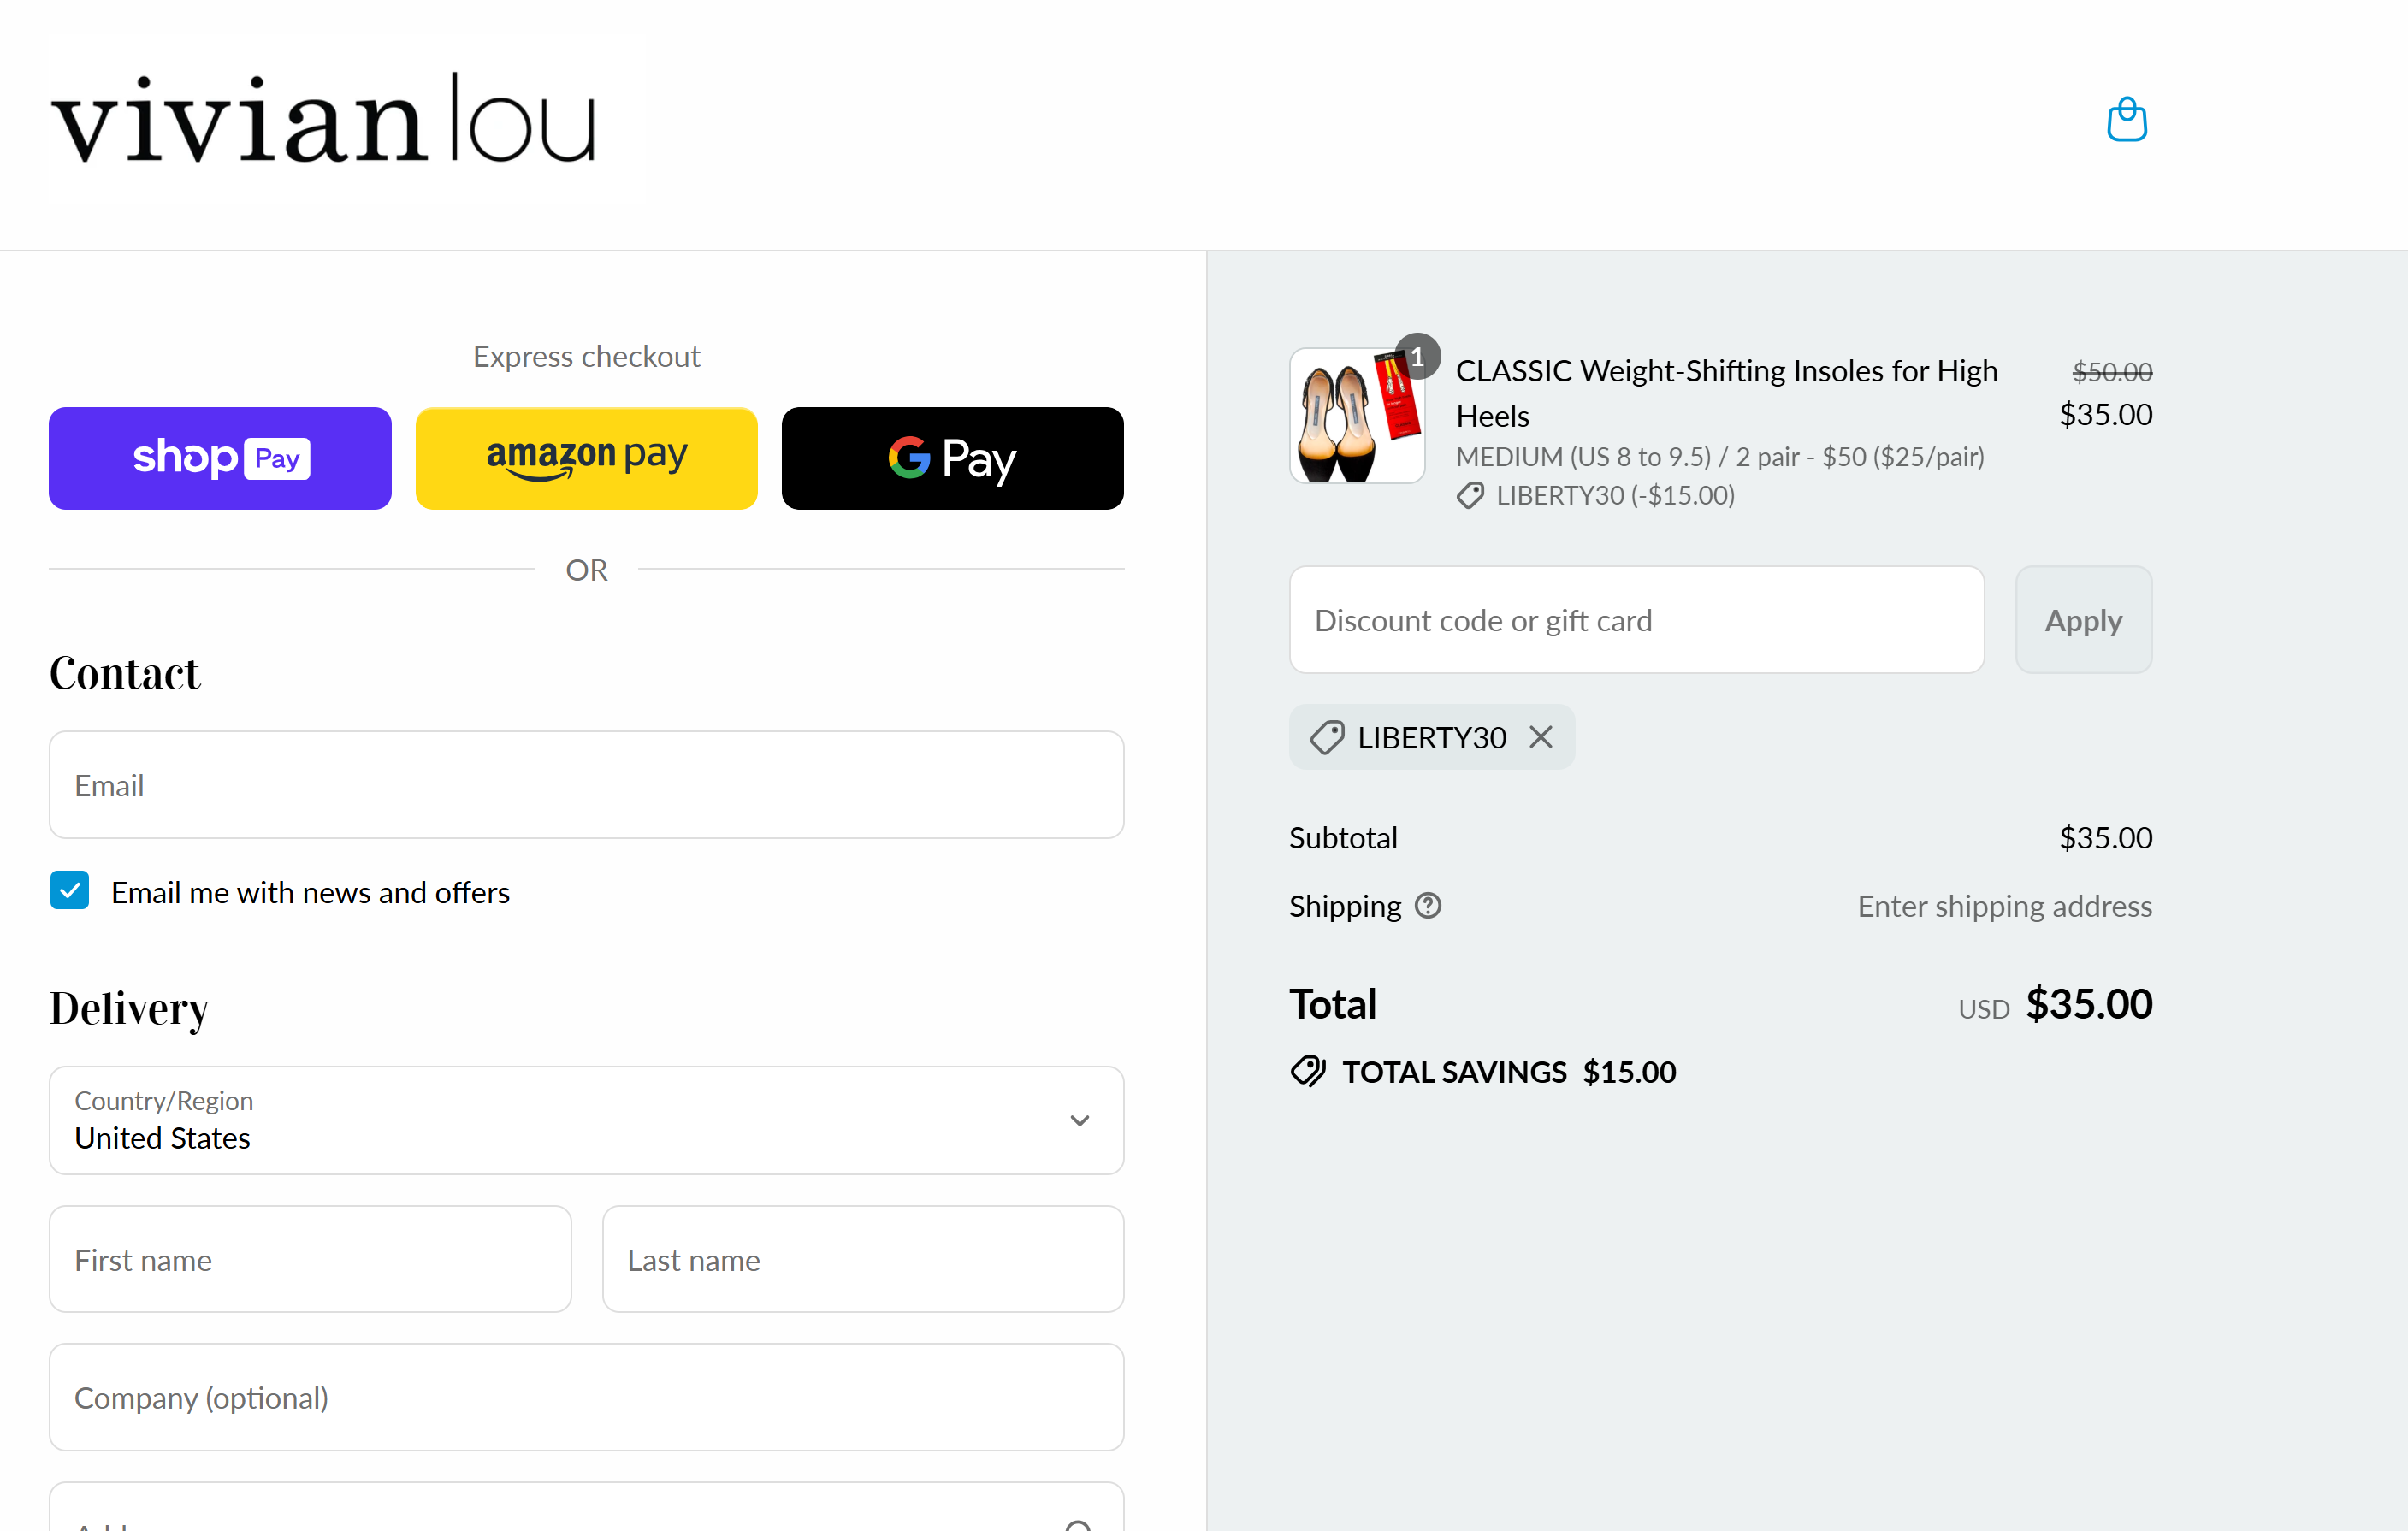Click the Total Savings tag icon
This screenshot has width=2408, height=1531.
pos(1308,1071)
